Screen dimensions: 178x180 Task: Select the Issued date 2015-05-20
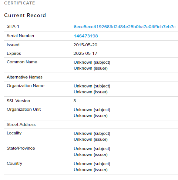coord(85,45)
